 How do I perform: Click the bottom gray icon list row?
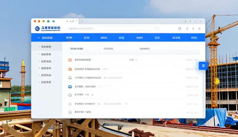[133, 112]
